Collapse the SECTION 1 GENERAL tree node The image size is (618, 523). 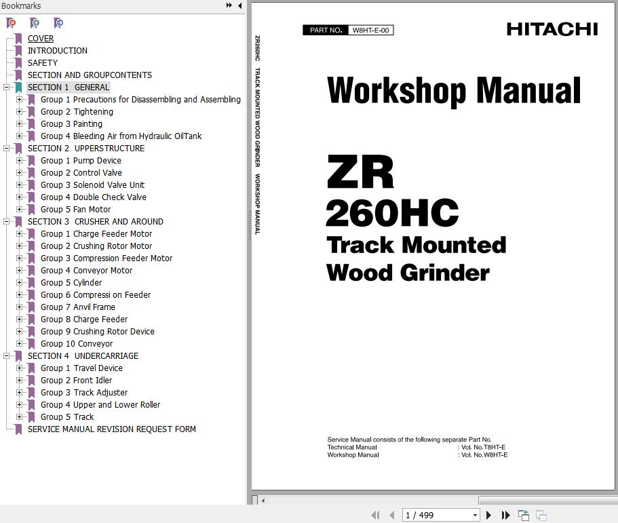point(7,88)
